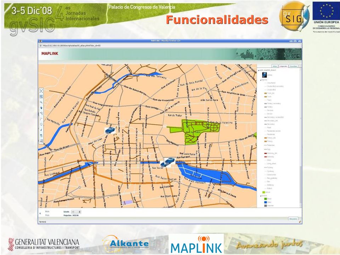Click the Funcionalidades slide title
Screen dimensions: 340x255
pos(217,20)
